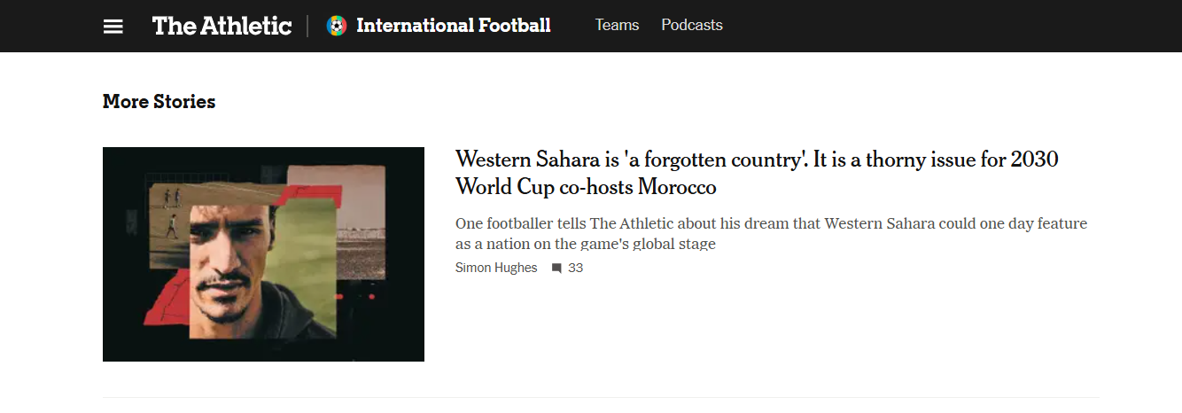Click The Athletic logo
Viewport: 1182px width, 413px height.
[222, 26]
